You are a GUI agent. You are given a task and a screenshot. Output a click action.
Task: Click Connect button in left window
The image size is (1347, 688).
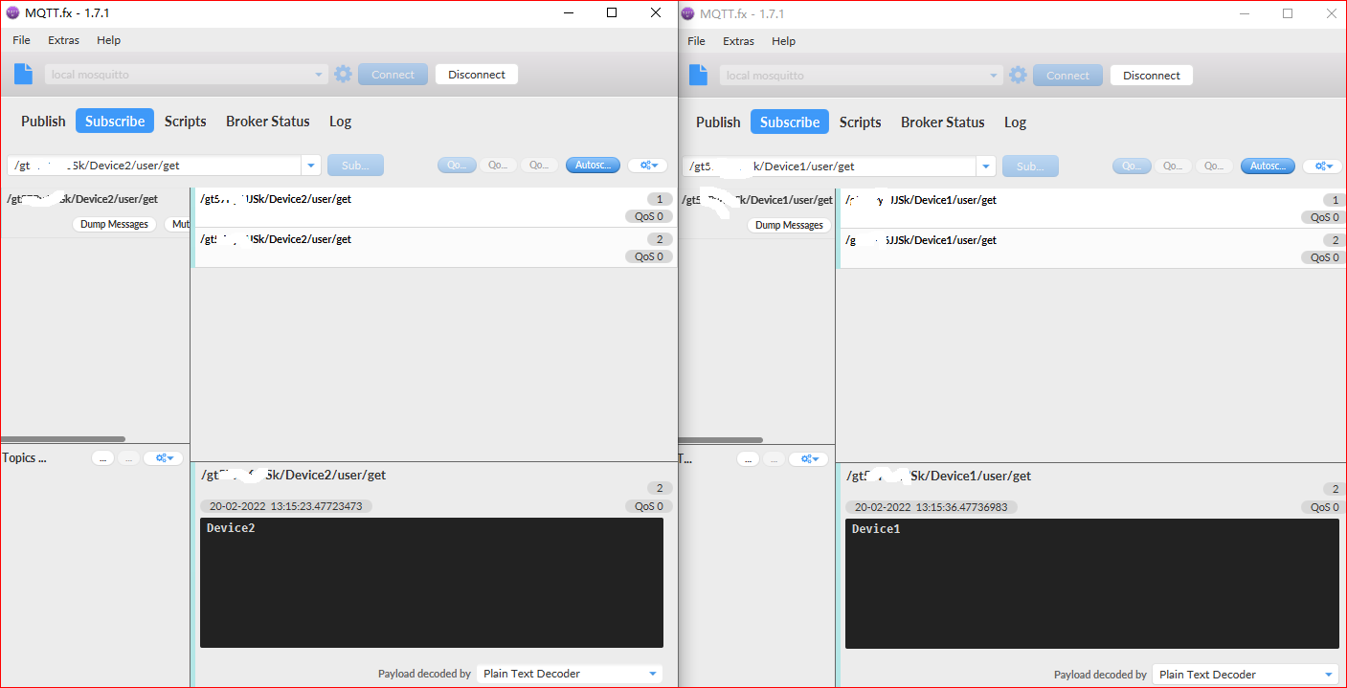[393, 75]
